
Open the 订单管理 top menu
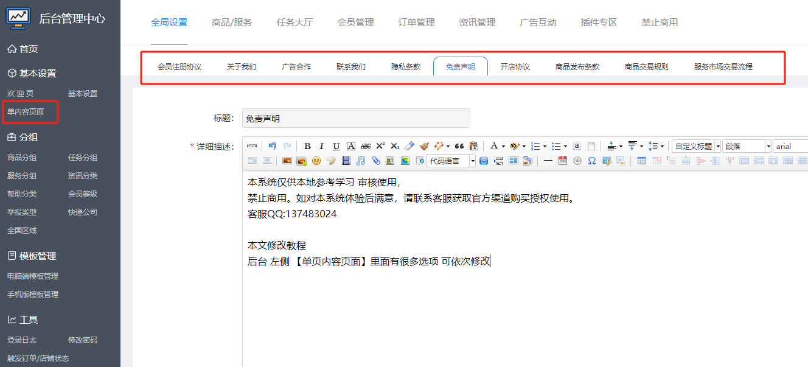point(416,23)
